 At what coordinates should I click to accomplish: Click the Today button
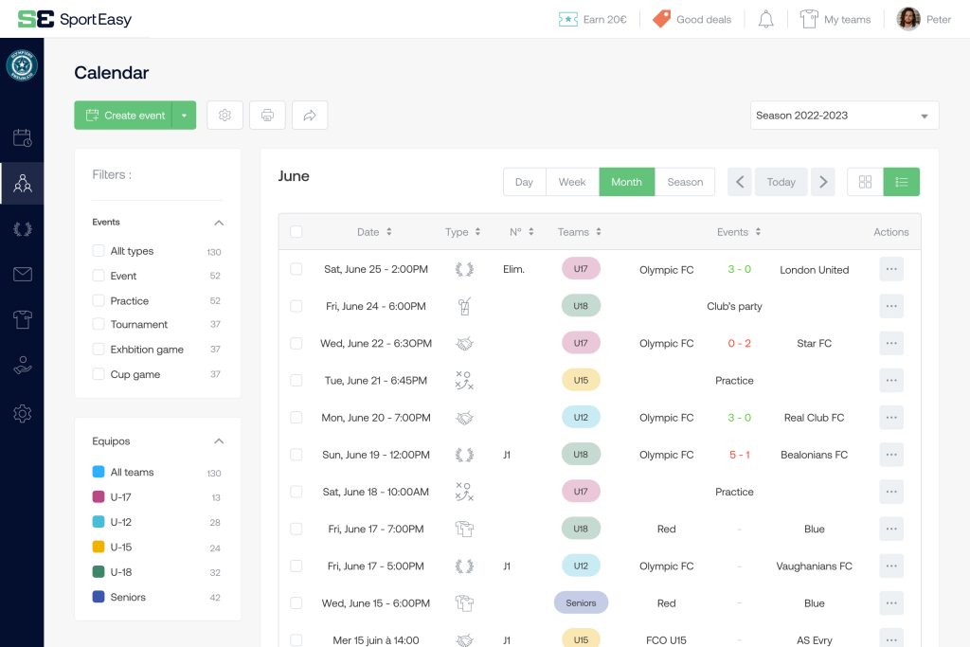pyautogui.click(x=781, y=182)
